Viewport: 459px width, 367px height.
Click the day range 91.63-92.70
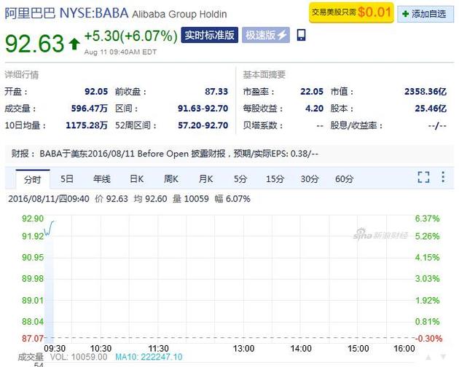(203, 108)
